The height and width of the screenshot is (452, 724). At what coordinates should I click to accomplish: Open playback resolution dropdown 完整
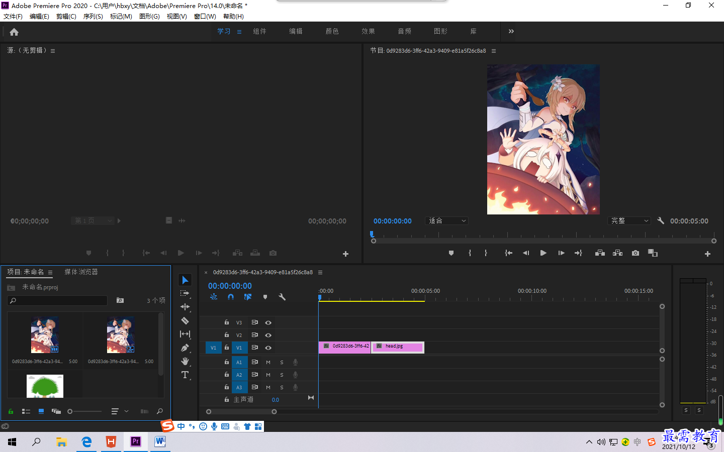[x=629, y=220]
